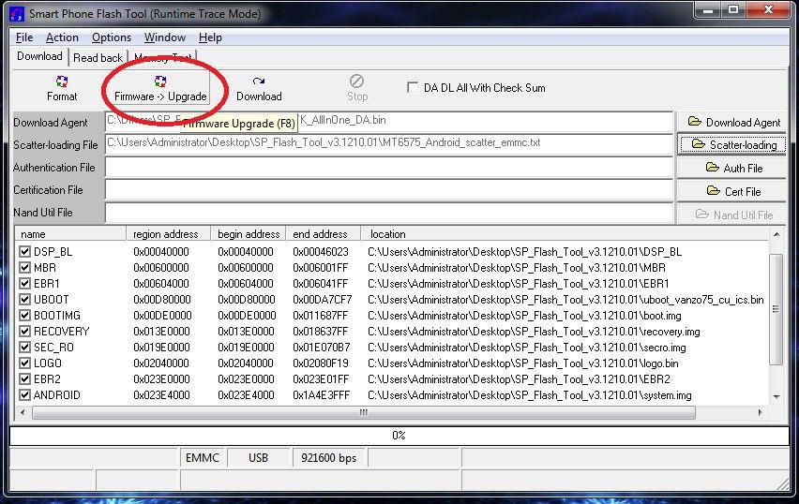Click the greyed Nand Util File button
The image size is (799, 504).
tap(731, 215)
